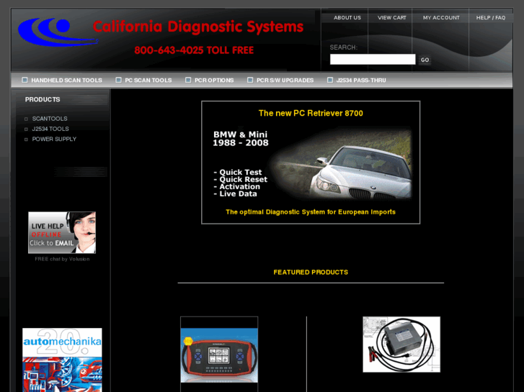Click the search input field
This screenshot has height=392, width=524.
click(x=373, y=60)
